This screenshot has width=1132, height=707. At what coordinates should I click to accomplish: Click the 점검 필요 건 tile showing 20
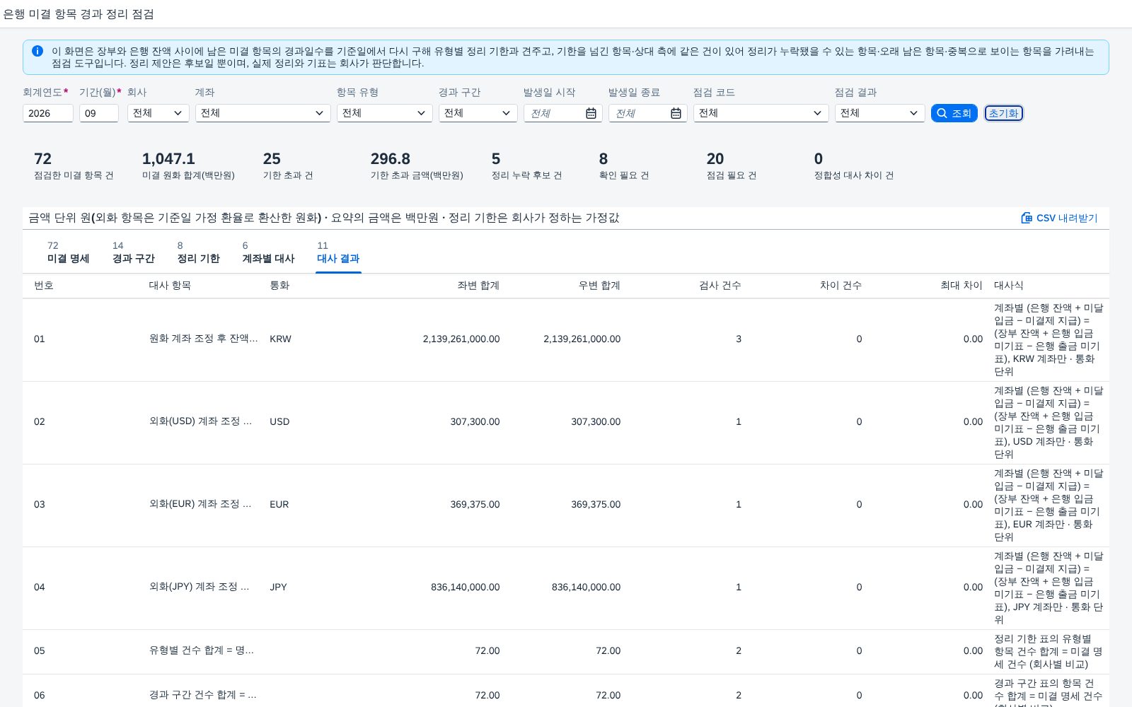tap(731, 166)
